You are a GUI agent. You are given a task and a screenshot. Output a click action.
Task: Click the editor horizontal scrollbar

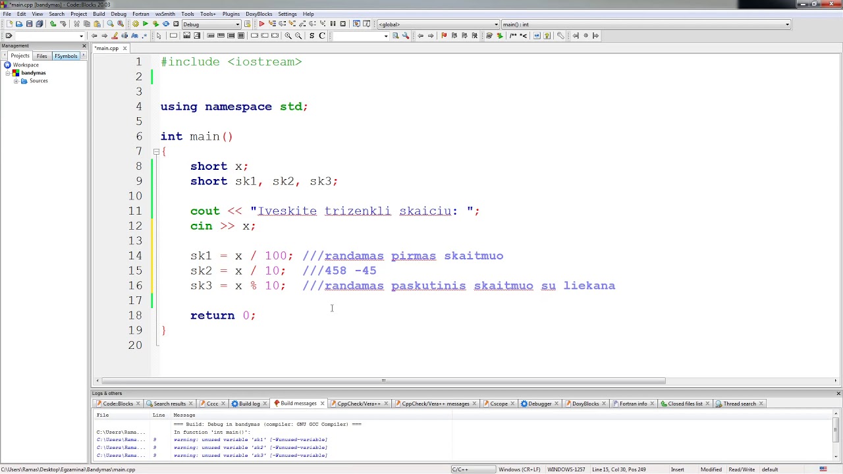[x=383, y=381]
